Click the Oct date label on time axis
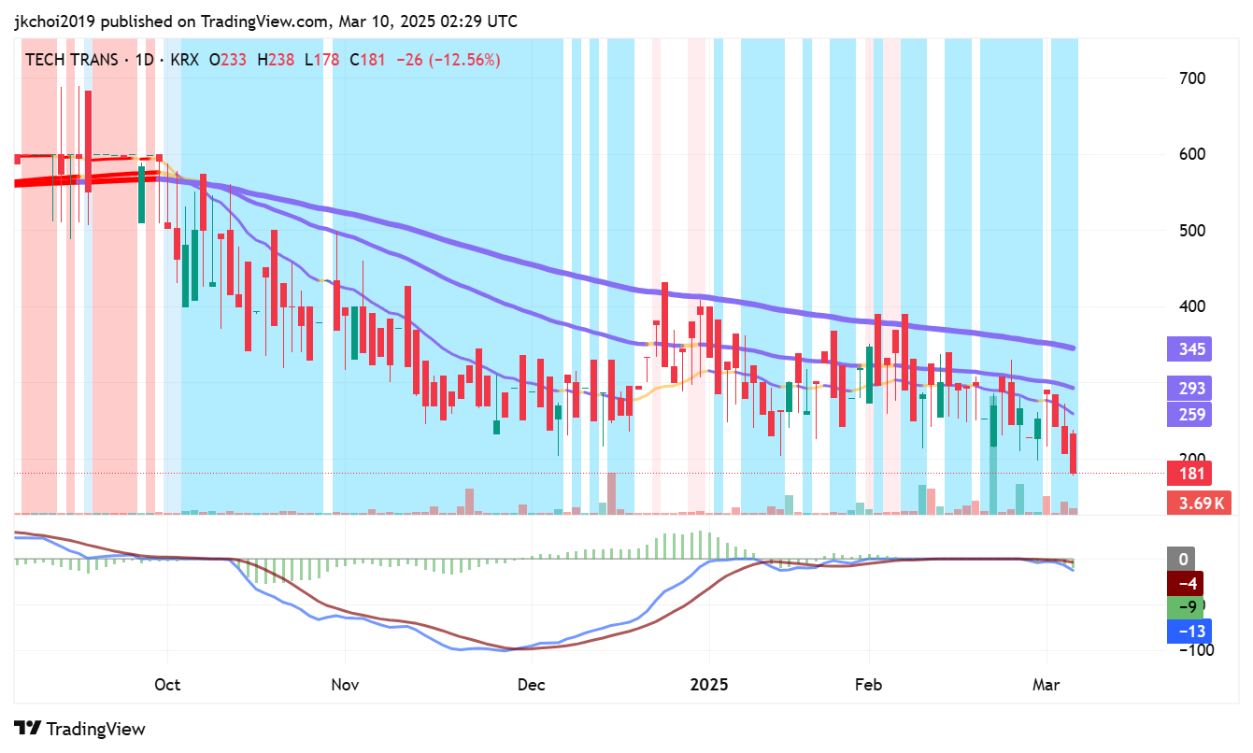Viewport: 1253px width, 753px height. tap(167, 685)
